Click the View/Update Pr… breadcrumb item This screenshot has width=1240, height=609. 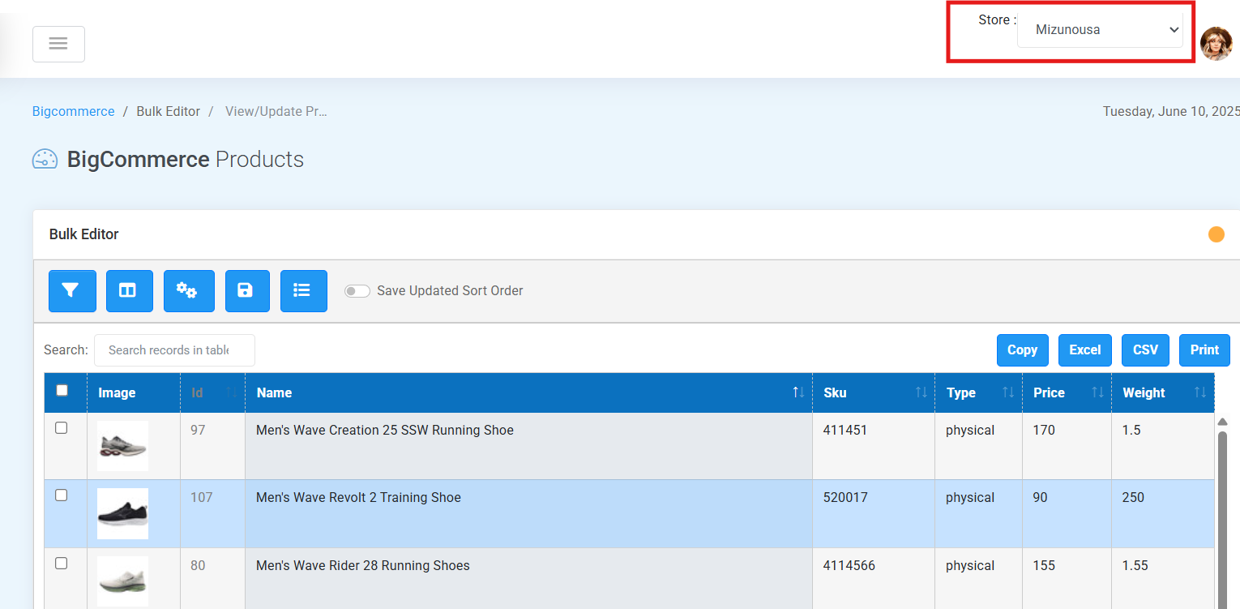tap(276, 111)
